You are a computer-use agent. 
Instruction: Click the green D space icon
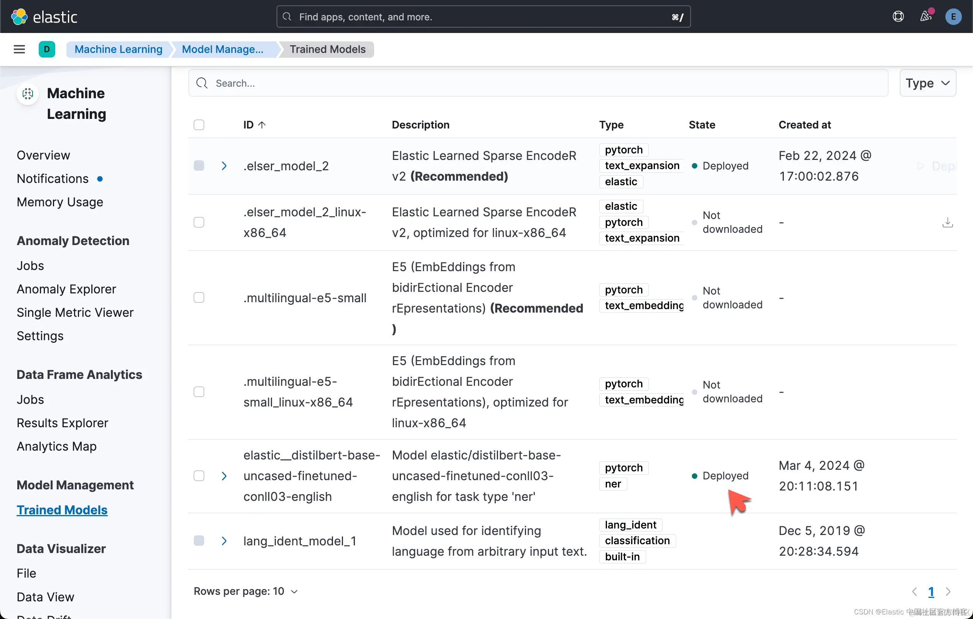[47, 49]
